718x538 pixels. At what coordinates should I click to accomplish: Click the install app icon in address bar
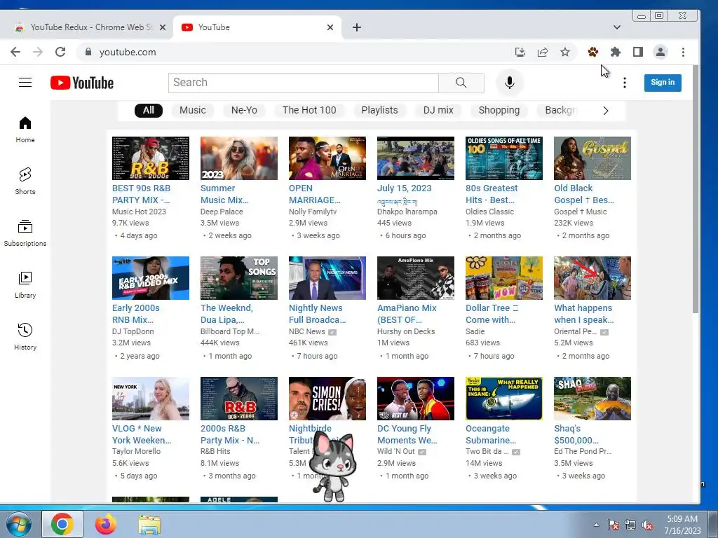520,52
